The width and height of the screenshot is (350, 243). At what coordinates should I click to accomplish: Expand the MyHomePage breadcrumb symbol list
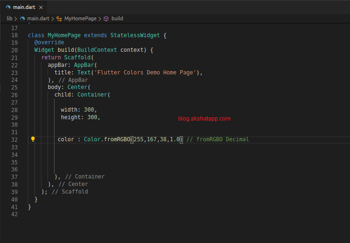click(x=80, y=18)
